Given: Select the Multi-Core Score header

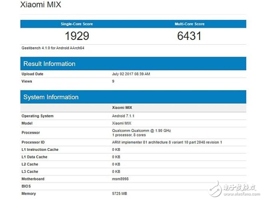Looking at the screenshot, I should [x=189, y=24].
